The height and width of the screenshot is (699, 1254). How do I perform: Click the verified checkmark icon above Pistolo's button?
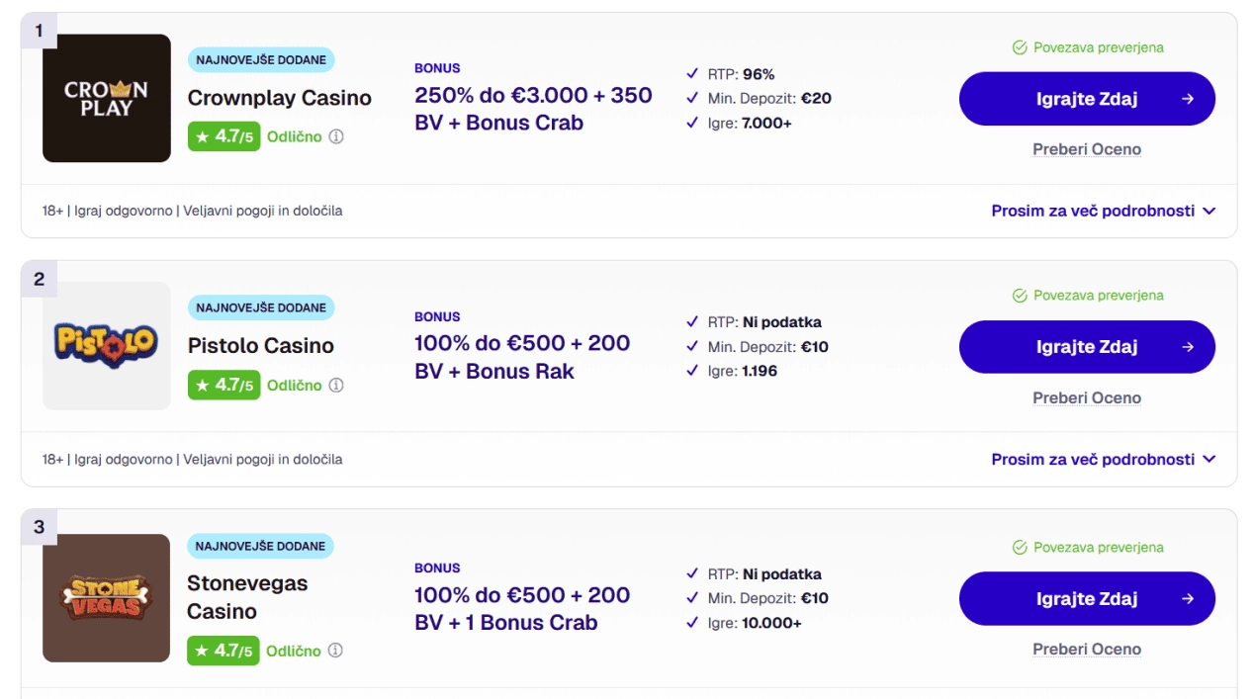pyautogui.click(x=1020, y=296)
